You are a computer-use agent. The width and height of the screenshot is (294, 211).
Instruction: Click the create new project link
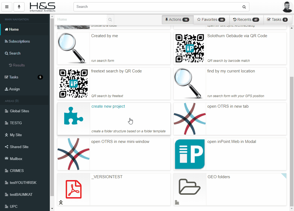pos(108,106)
